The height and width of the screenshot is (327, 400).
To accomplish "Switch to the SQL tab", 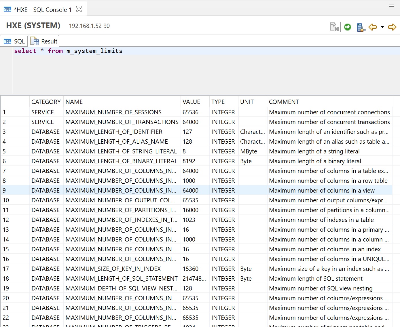I will click(x=14, y=41).
